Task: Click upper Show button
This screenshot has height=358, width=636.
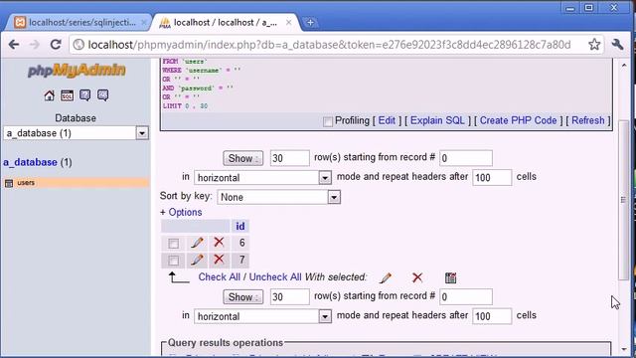Action: (242, 158)
